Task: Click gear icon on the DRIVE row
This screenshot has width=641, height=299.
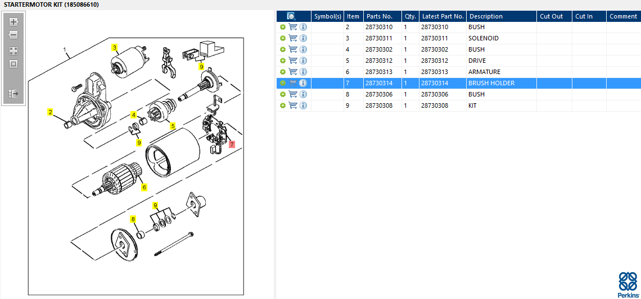Action: pyautogui.click(x=282, y=61)
